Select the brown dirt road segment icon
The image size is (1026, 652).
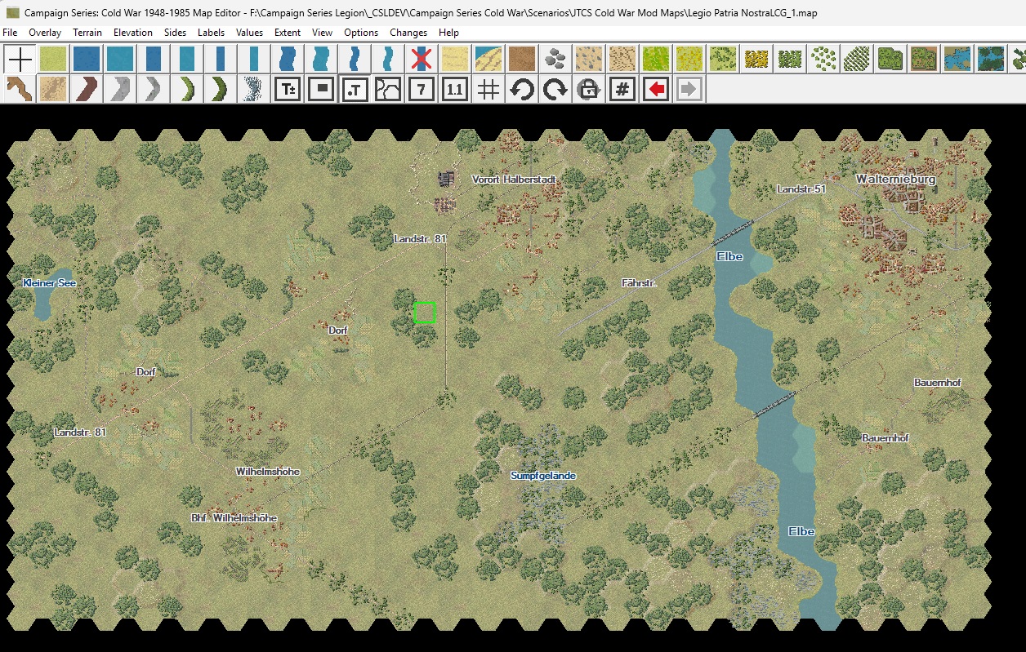pos(85,89)
